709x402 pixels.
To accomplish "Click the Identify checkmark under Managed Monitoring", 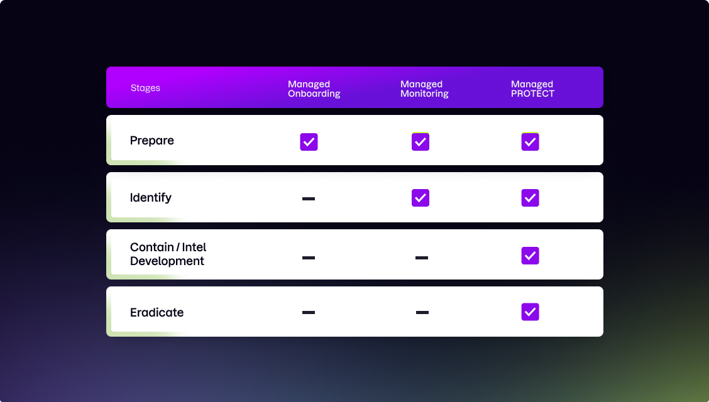I will [x=420, y=198].
